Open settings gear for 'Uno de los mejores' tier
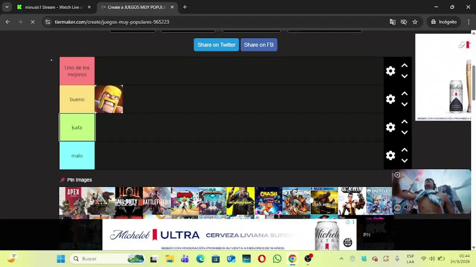The width and height of the screenshot is (476, 267). pos(390,71)
